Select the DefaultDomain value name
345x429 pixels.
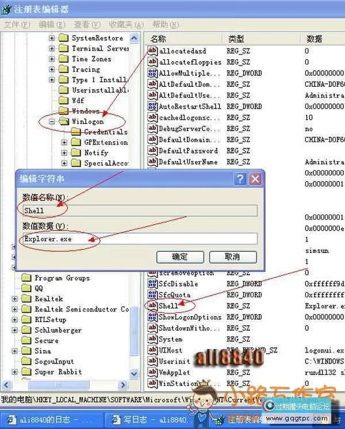pyautogui.click(x=189, y=140)
